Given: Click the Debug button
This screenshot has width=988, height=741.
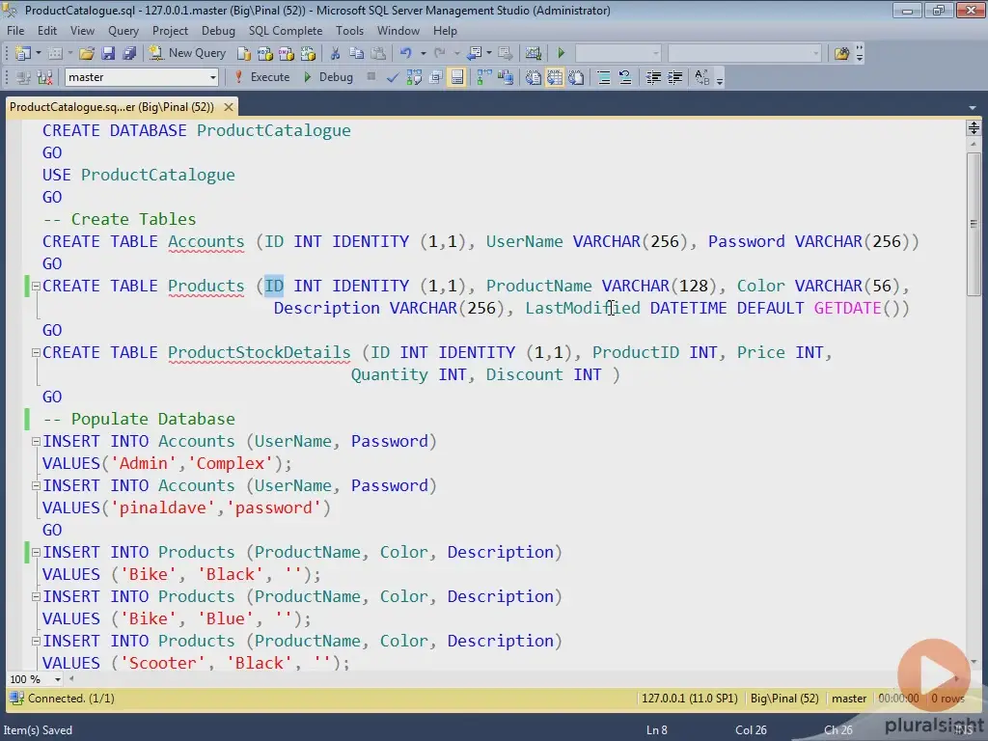Looking at the screenshot, I should pyautogui.click(x=328, y=77).
